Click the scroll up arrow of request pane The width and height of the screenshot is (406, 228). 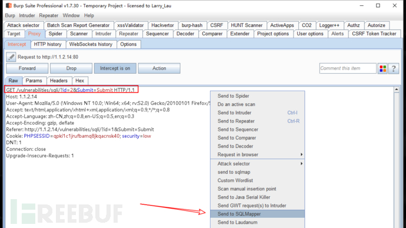point(396,90)
